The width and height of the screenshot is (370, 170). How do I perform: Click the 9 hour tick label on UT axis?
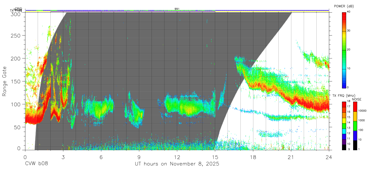point(139,157)
